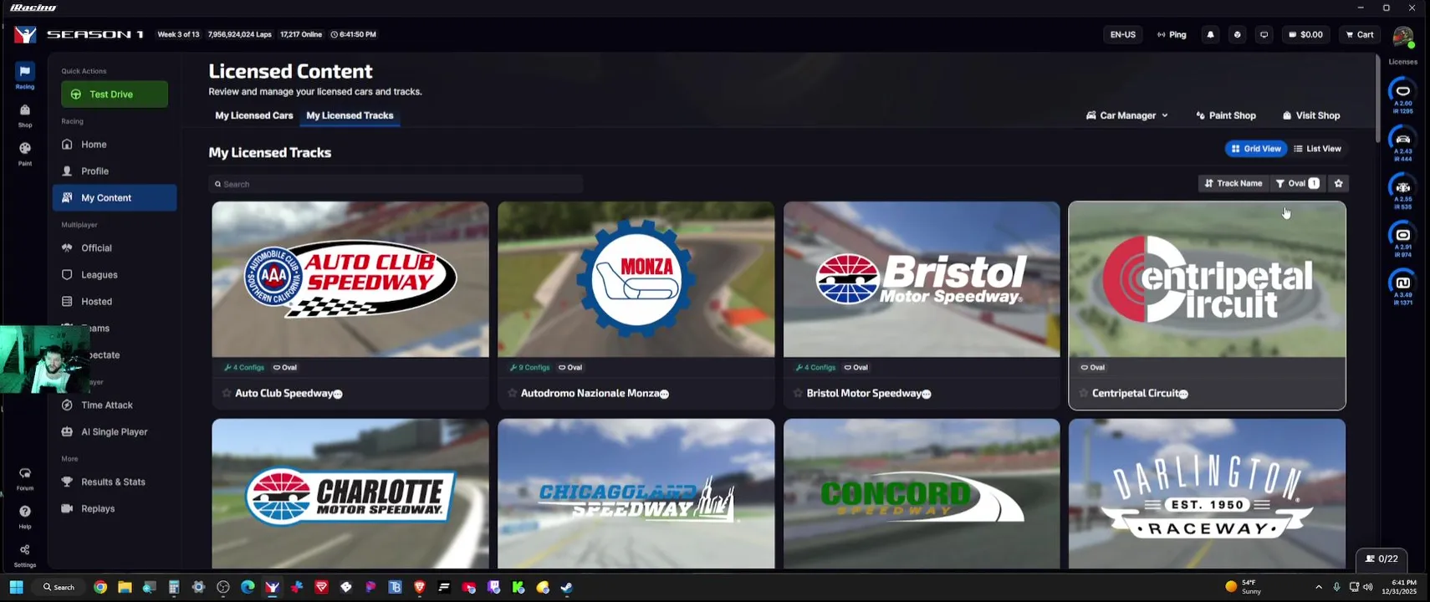The width and height of the screenshot is (1430, 602).
Task: Open the Paint section in left rail
Action: tap(25, 153)
